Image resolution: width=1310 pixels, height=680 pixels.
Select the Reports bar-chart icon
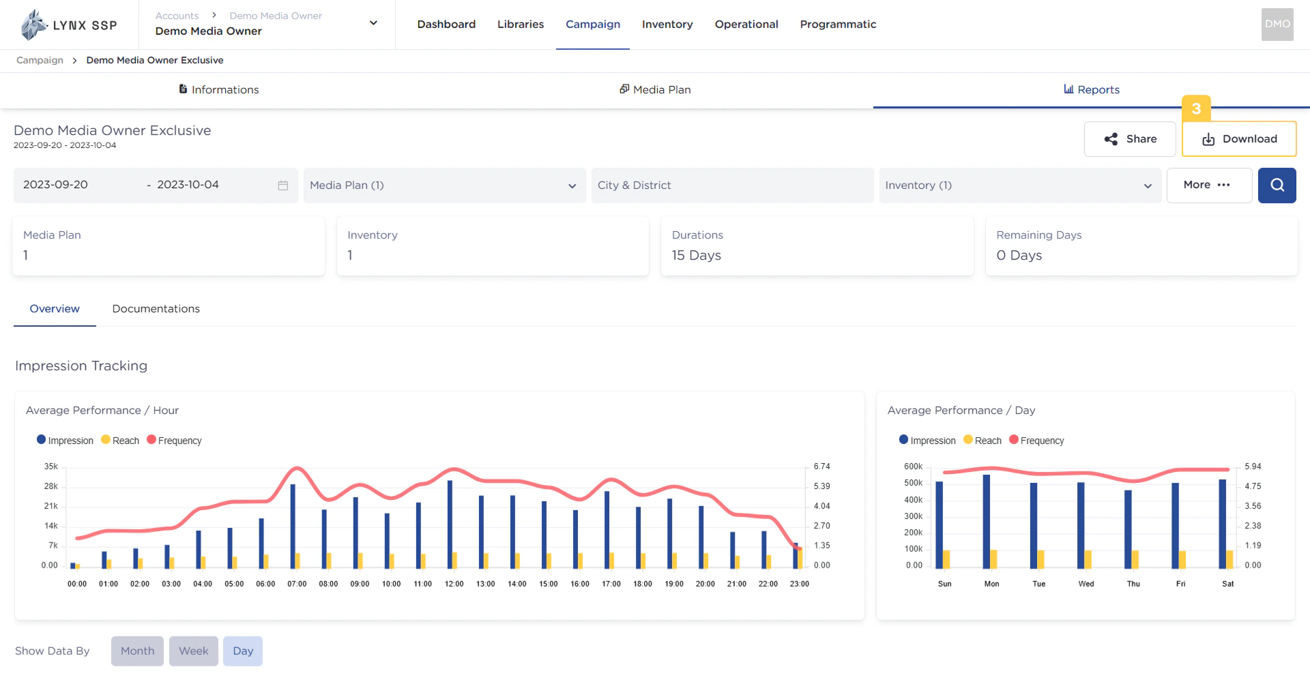click(1069, 89)
